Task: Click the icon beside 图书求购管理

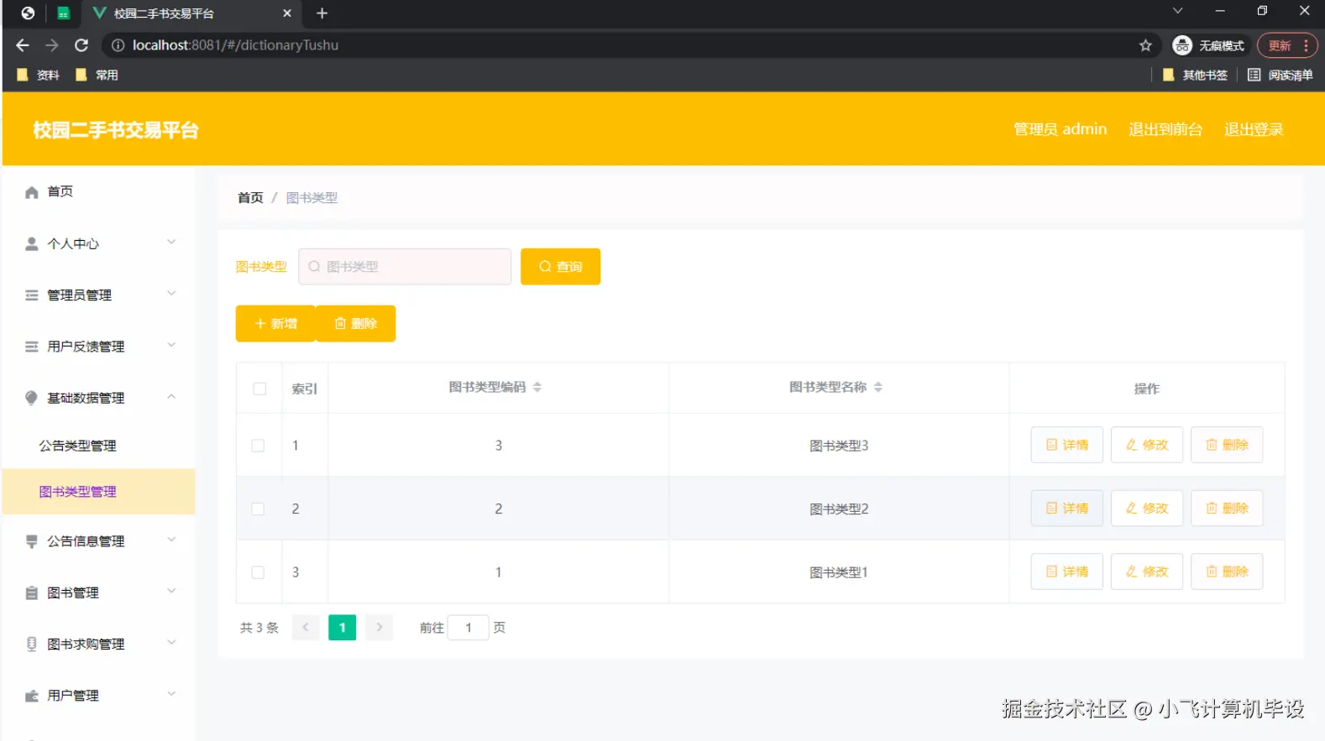Action: [x=32, y=644]
